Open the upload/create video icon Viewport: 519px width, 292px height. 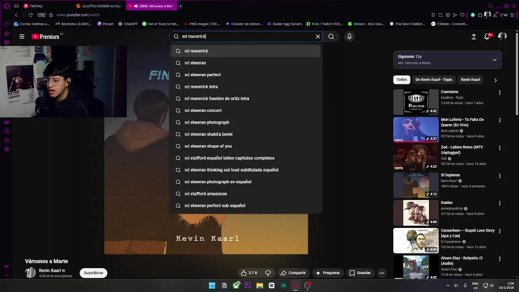coord(474,36)
